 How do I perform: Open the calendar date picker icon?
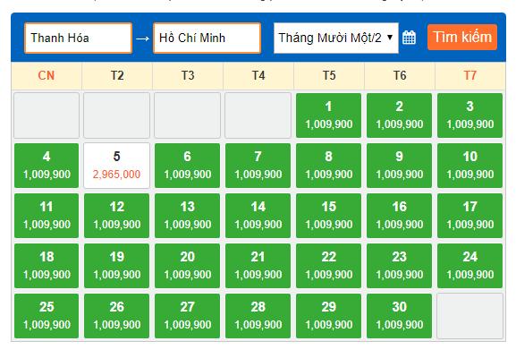tap(409, 38)
